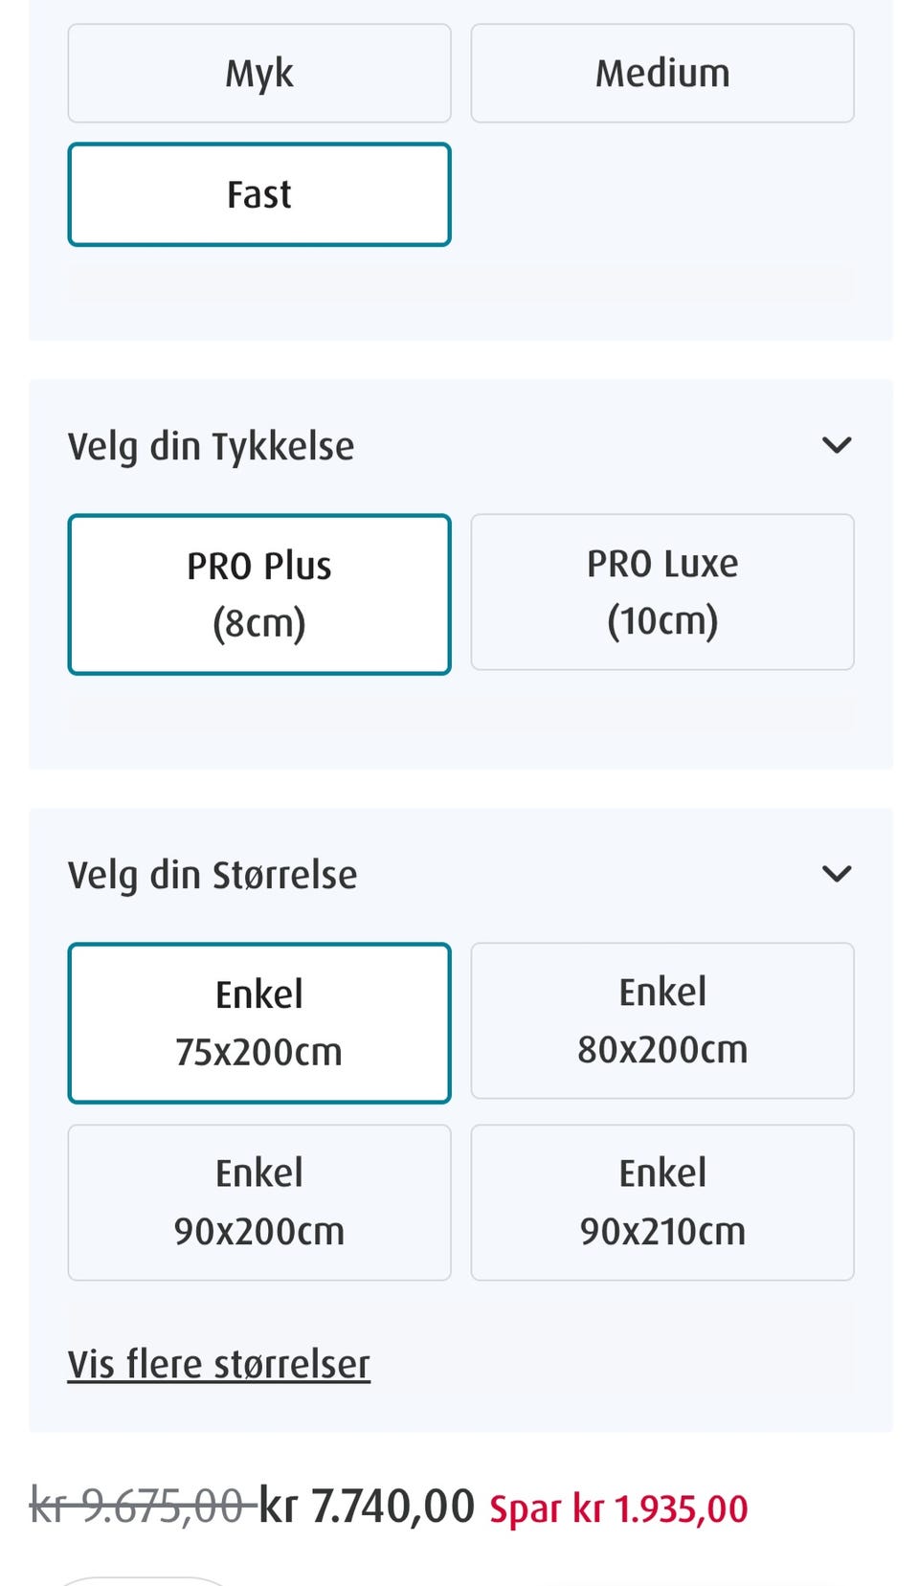The image size is (919, 1586).
Task: Click the Velg din Størrelse heading
Action: 213,875
